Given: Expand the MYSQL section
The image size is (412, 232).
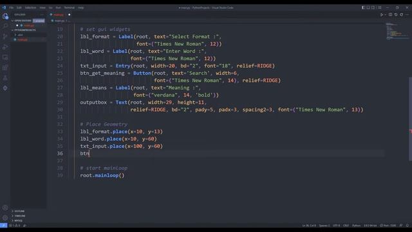Looking at the screenshot, I should click(18, 220).
